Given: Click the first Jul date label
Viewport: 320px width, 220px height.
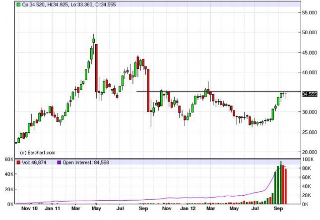Looking at the screenshot, I should click(x=120, y=209).
